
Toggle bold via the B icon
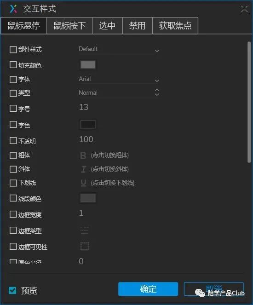(x=83, y=155)
